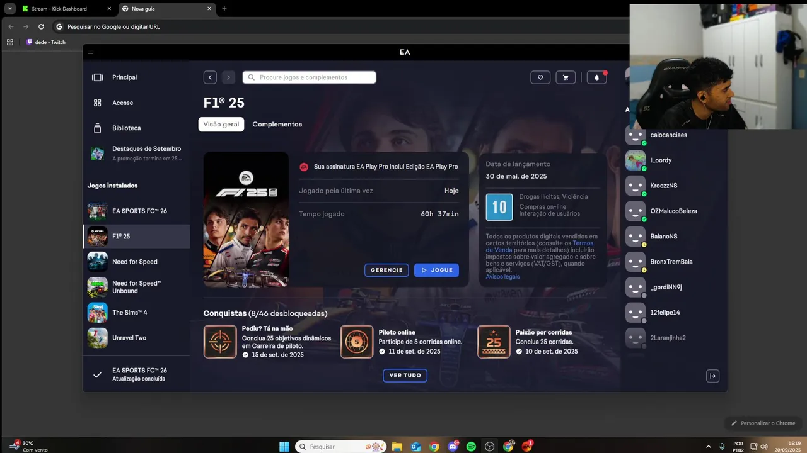Open Chrome apps grid shortcut
807x453 pixels.
click(x=9, y=42)
